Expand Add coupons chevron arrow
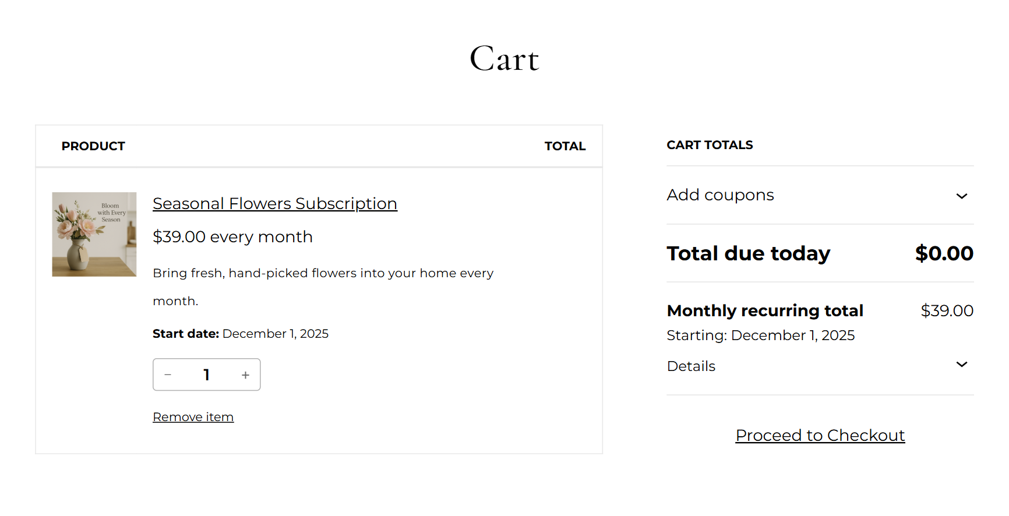This screenshot has width=1009, height=516. (x=961, y=196)
